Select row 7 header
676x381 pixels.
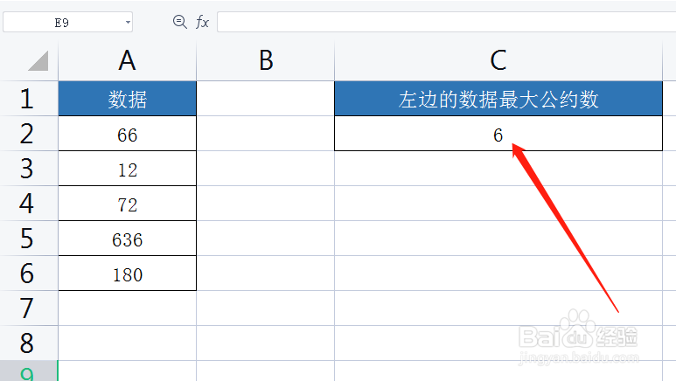(x=28, y=308)
